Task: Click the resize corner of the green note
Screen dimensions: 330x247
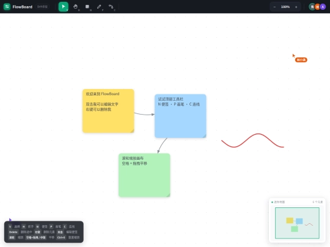Action: coord(168,195)
